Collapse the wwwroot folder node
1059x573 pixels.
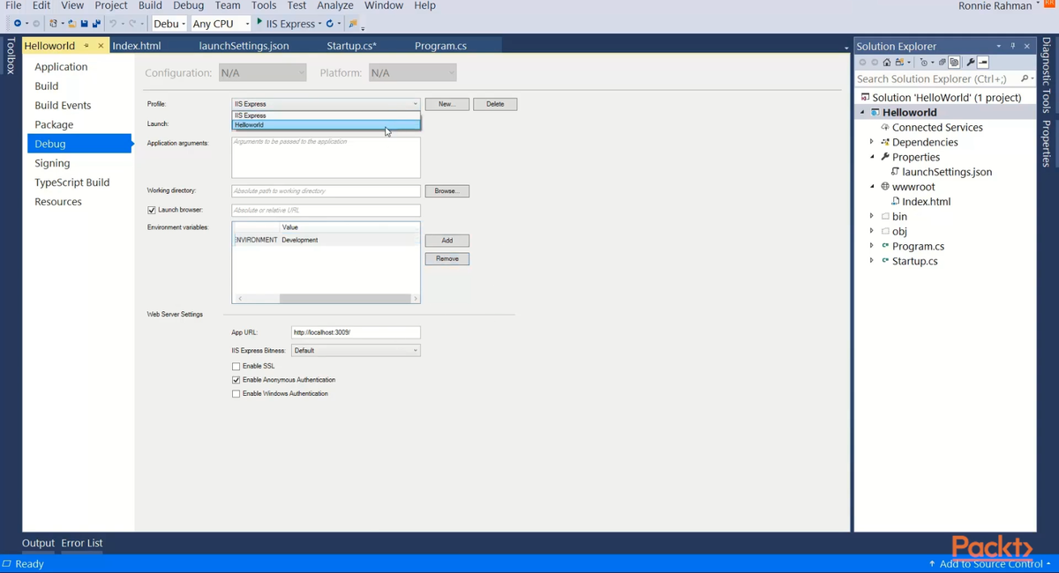[872, 187]
